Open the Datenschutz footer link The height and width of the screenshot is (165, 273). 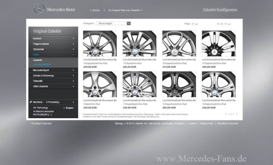click(x=206, y=123)
